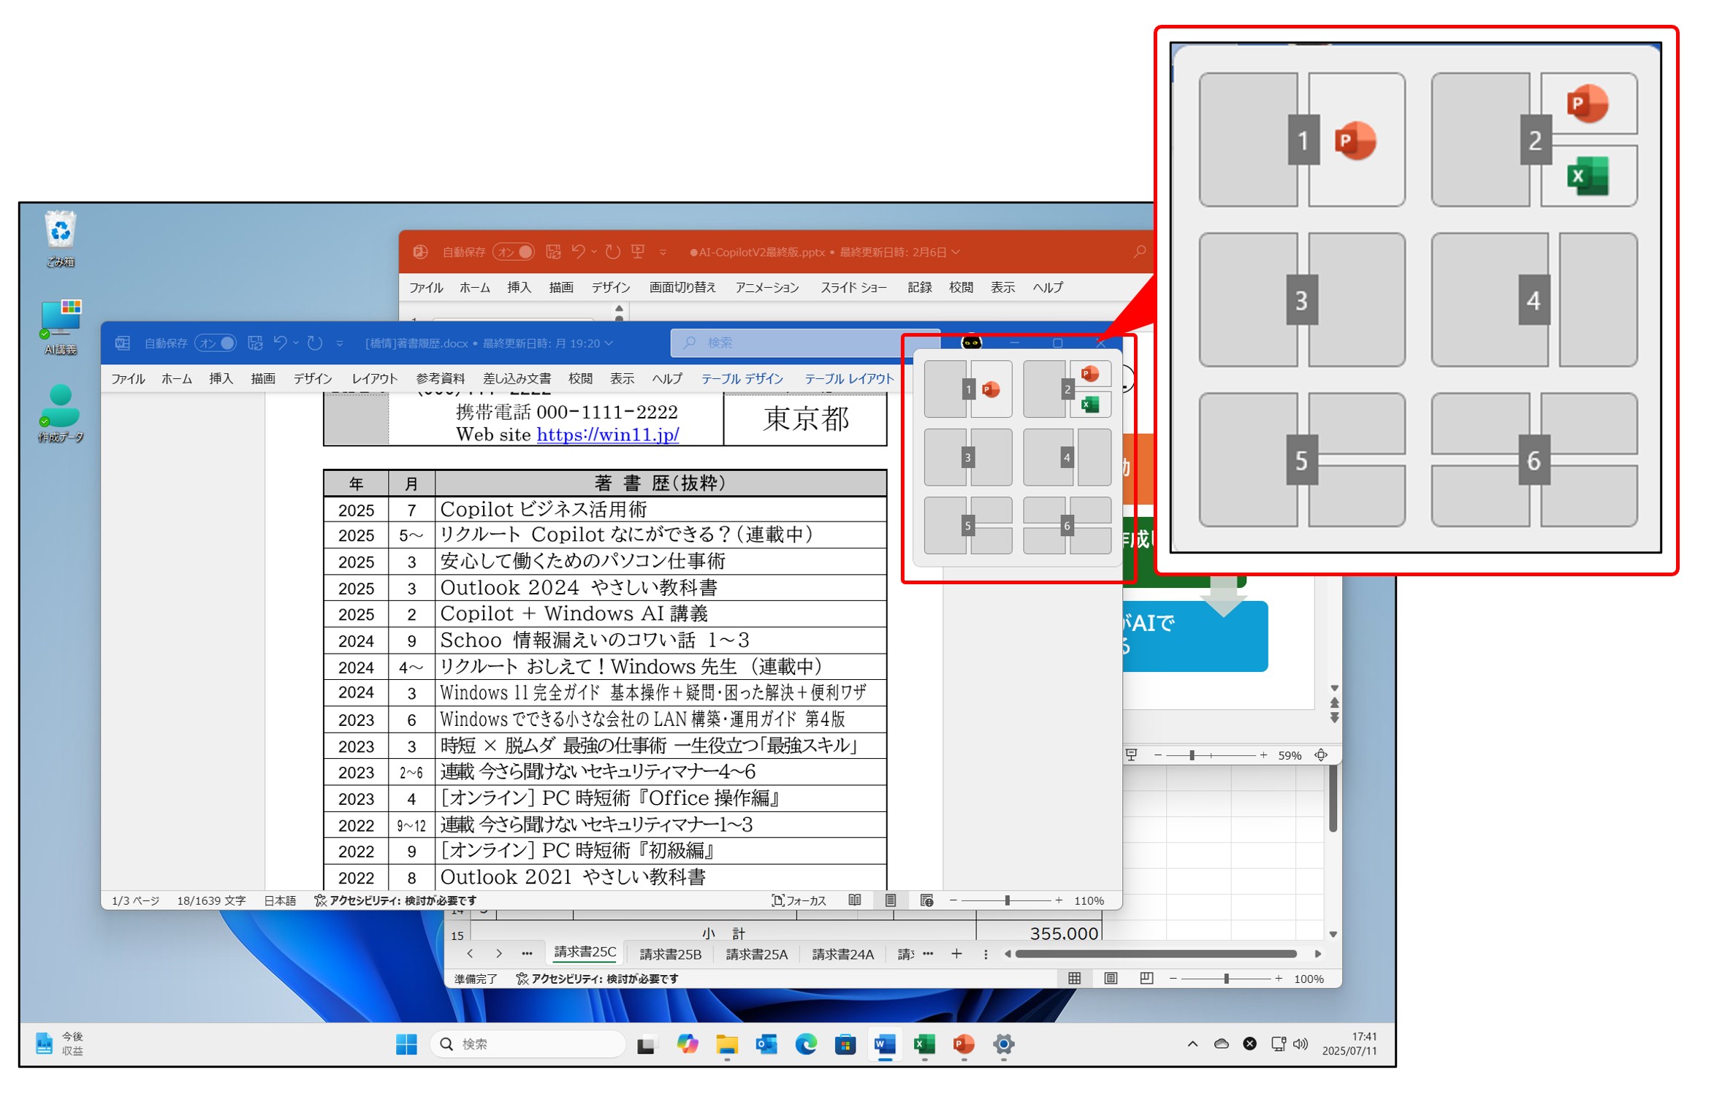
Task: Select Excel's Page Layout view icon
Action: coord(1111,979)
